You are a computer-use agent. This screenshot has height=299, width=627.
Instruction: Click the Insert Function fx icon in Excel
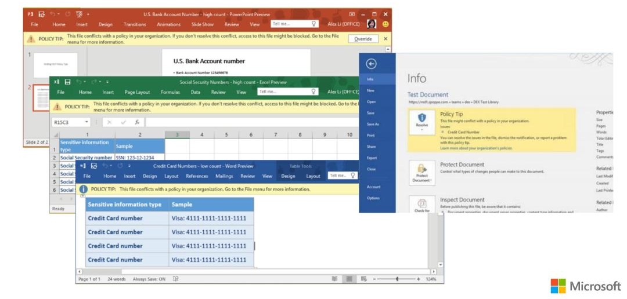pos(137,122)
